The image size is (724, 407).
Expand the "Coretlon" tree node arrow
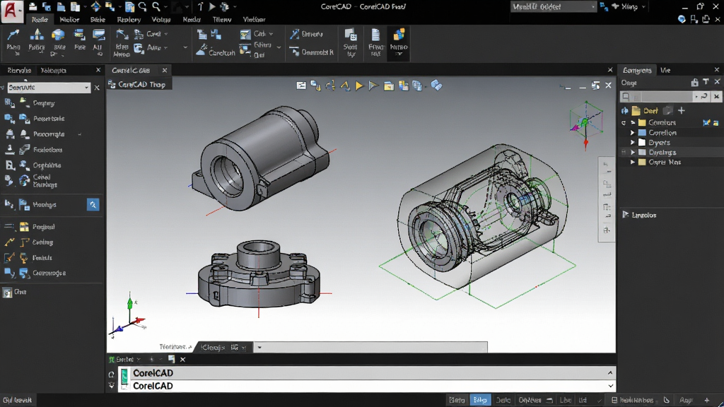tap(633, 133)
